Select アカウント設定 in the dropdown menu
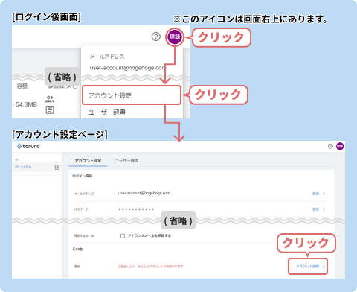Screen dimensions: 357x292 [x=132, y=95]
